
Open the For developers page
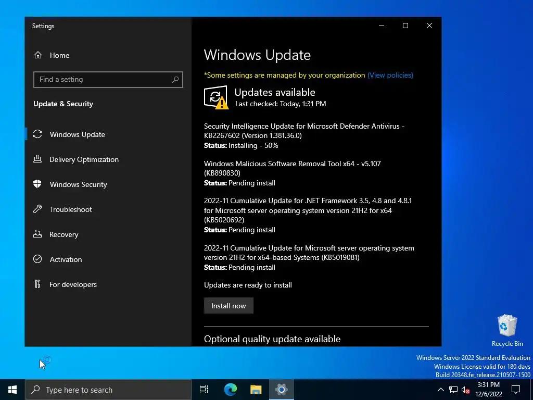point(108,284)
